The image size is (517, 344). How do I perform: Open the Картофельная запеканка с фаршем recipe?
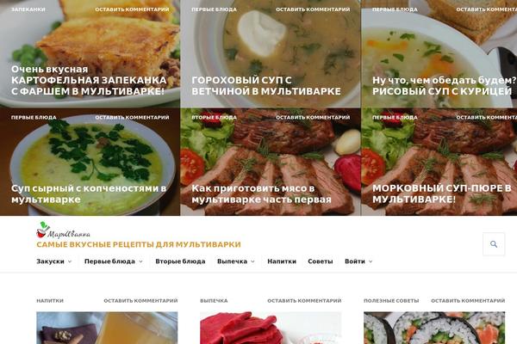89,80
